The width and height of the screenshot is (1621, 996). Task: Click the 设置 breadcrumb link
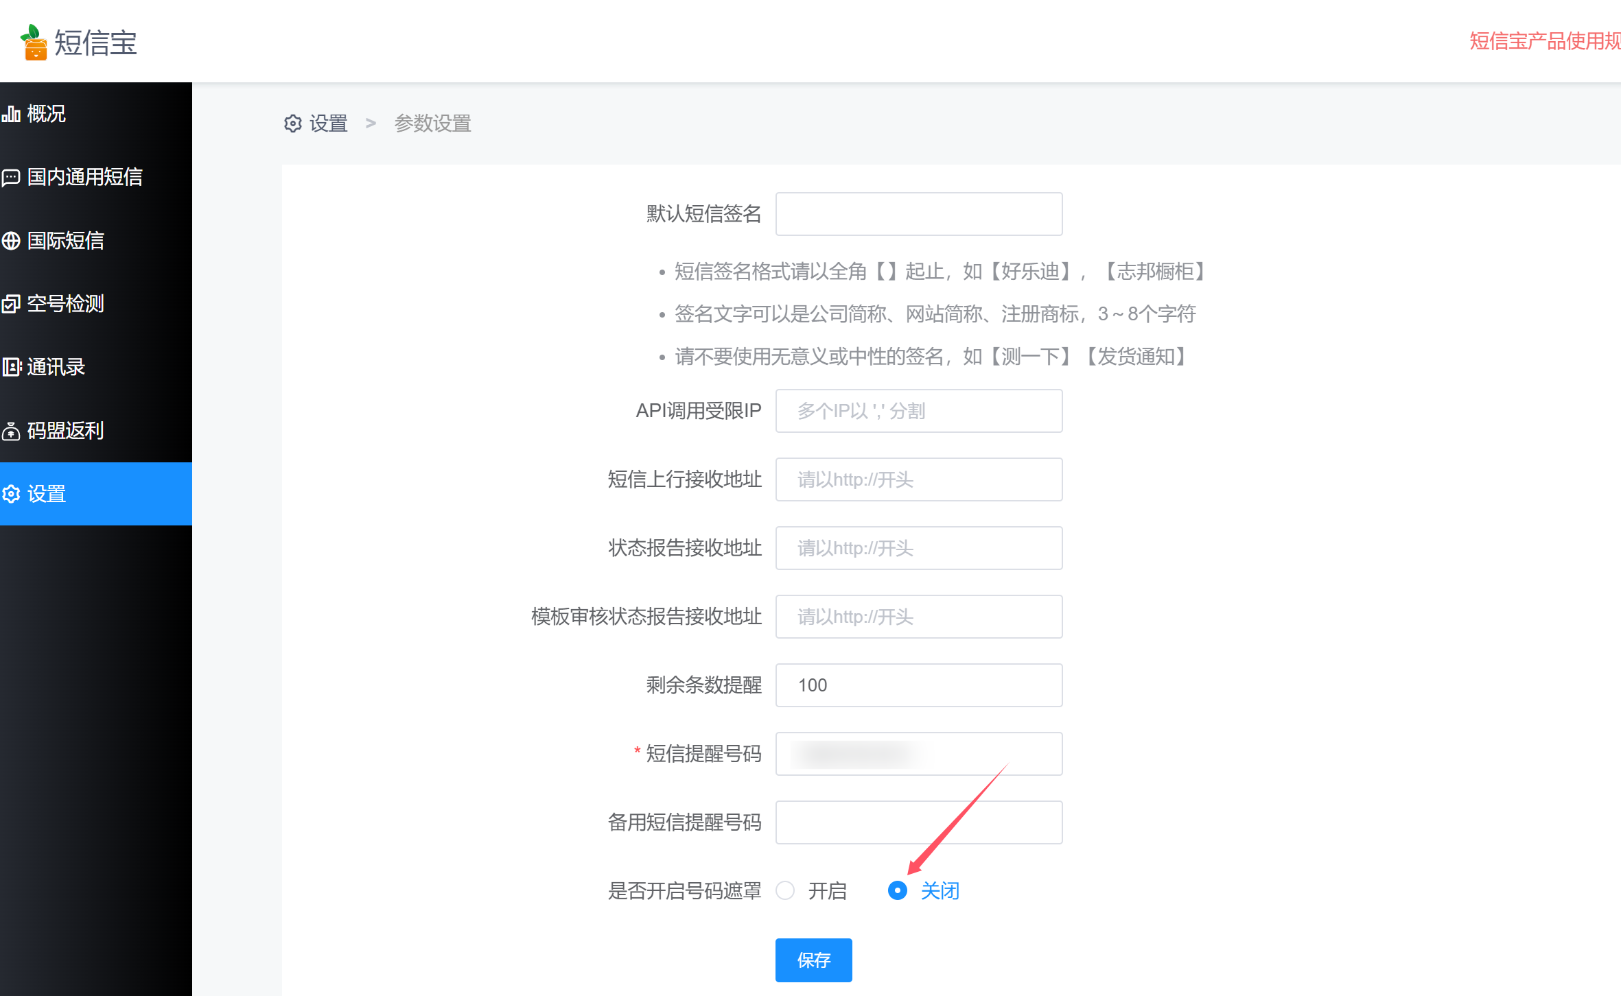(328, 123)
